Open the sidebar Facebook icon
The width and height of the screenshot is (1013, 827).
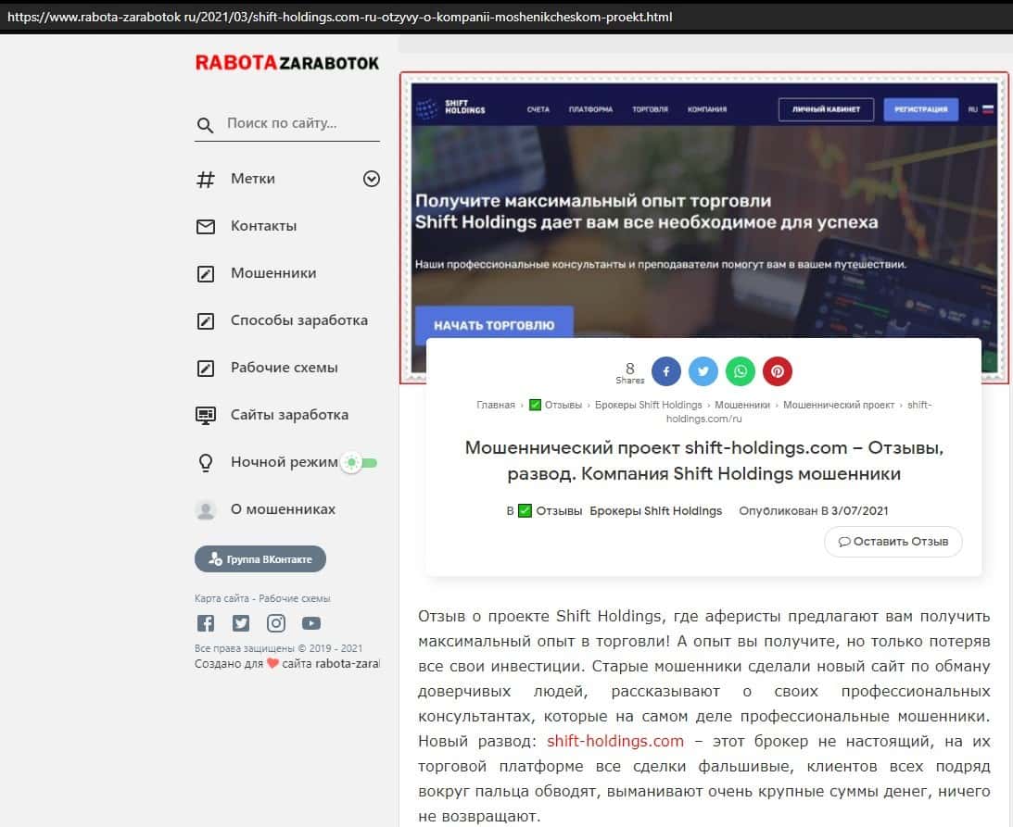click(x=206, y=623)
